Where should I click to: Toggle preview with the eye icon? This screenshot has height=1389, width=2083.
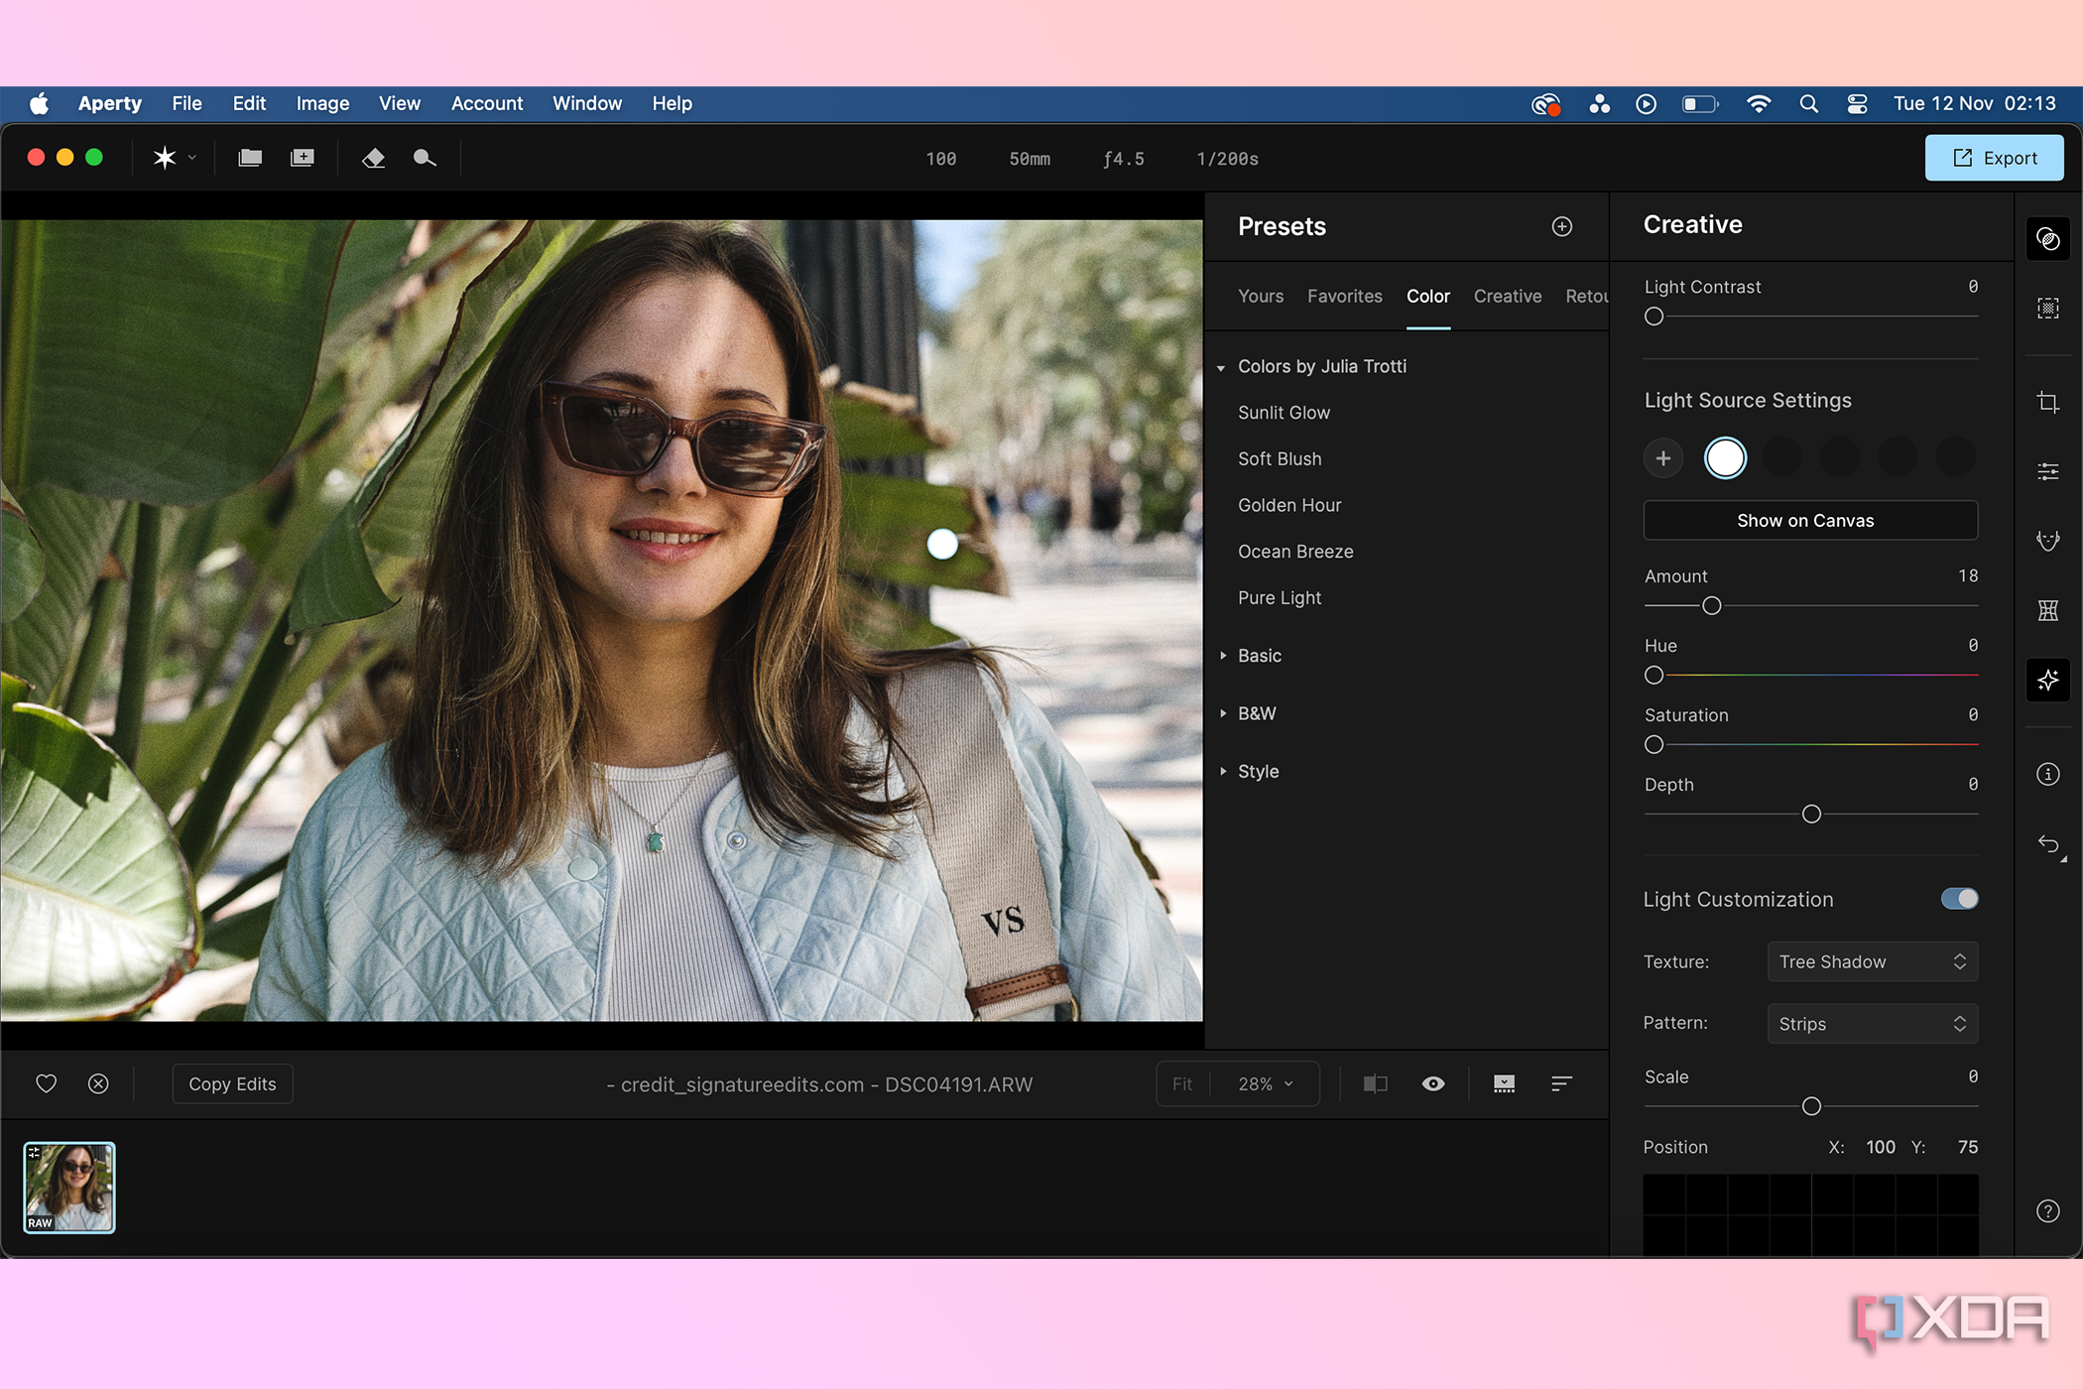[1433, 1083]
